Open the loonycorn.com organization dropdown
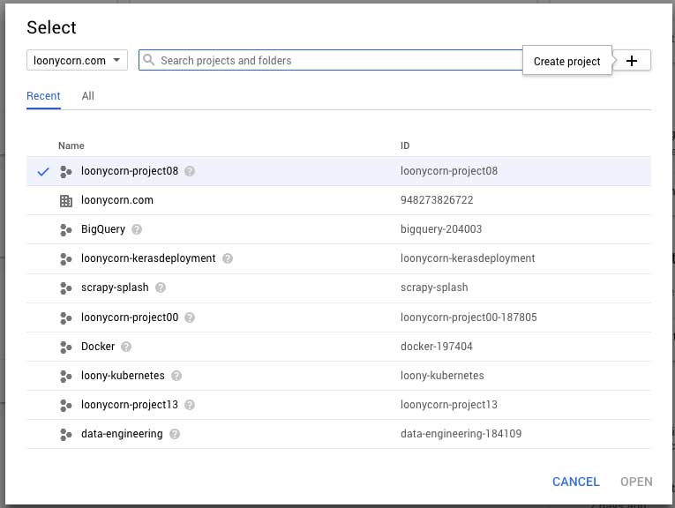The width and height of the screenshot is (675, 508). (x=77, y=61)
